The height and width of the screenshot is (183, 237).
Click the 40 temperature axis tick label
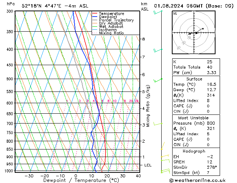138,176
